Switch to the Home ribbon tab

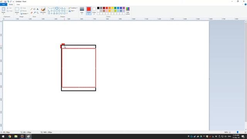pos(11,4)
